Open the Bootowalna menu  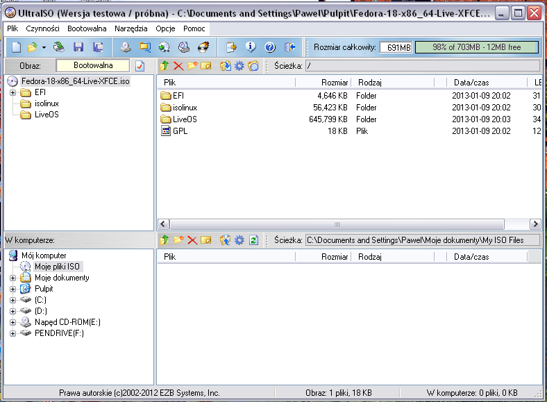coord(87,28)
